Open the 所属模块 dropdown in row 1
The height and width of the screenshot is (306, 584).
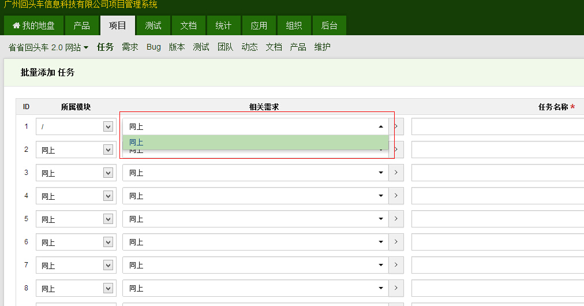76,126
